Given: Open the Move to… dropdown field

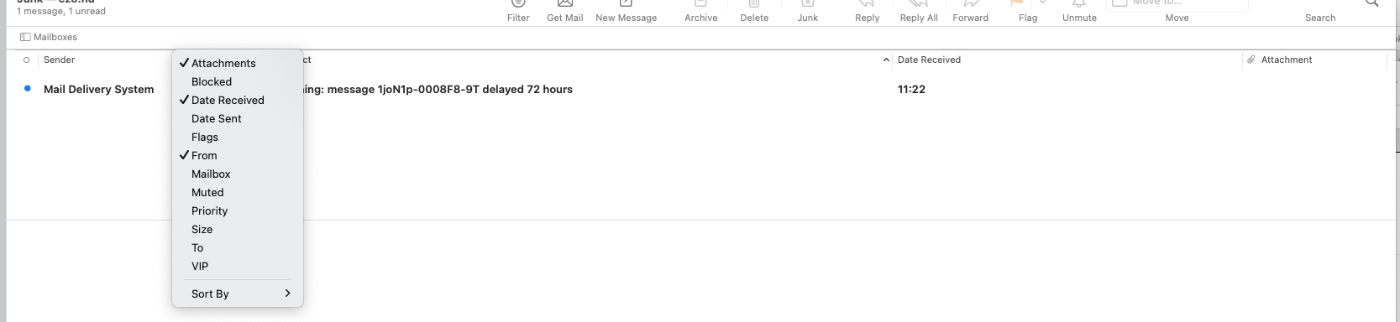Looking at the screenshot, I should (1177, 4).
